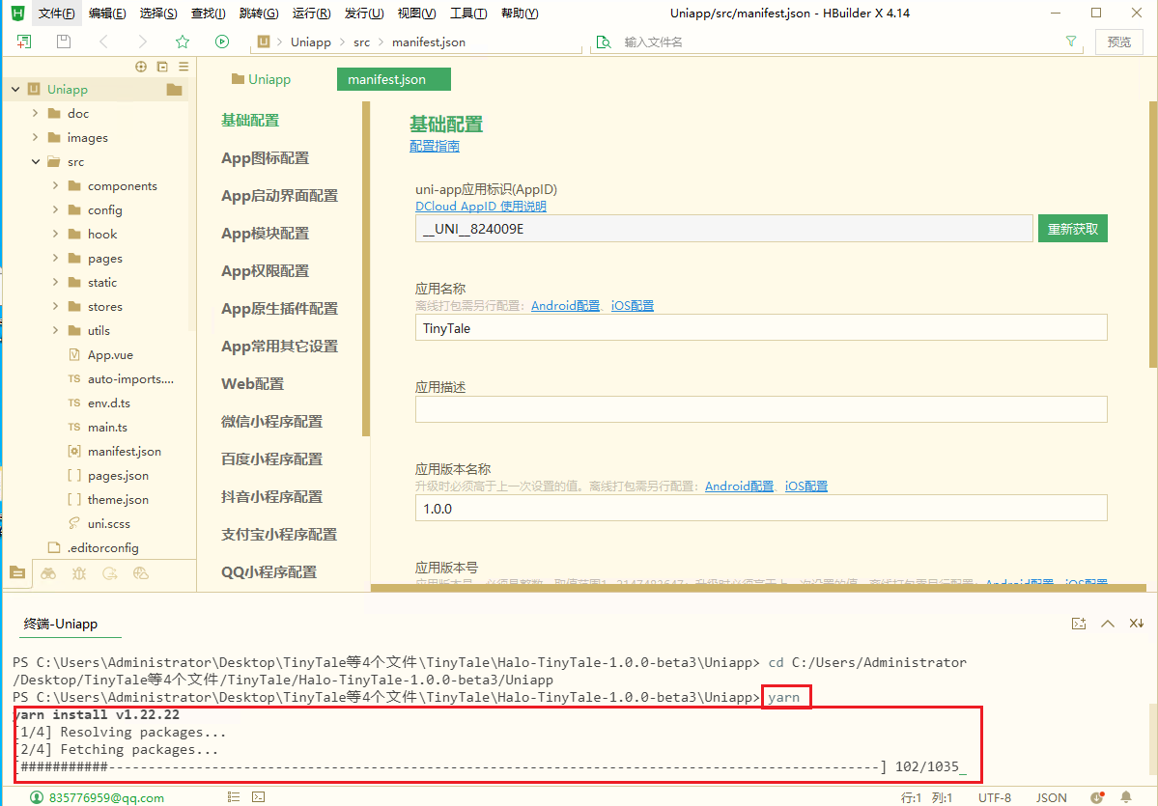Open the DCloud AppID 使用说明 link
This screenshot has width=1158, height=806.
pos(481,206)
